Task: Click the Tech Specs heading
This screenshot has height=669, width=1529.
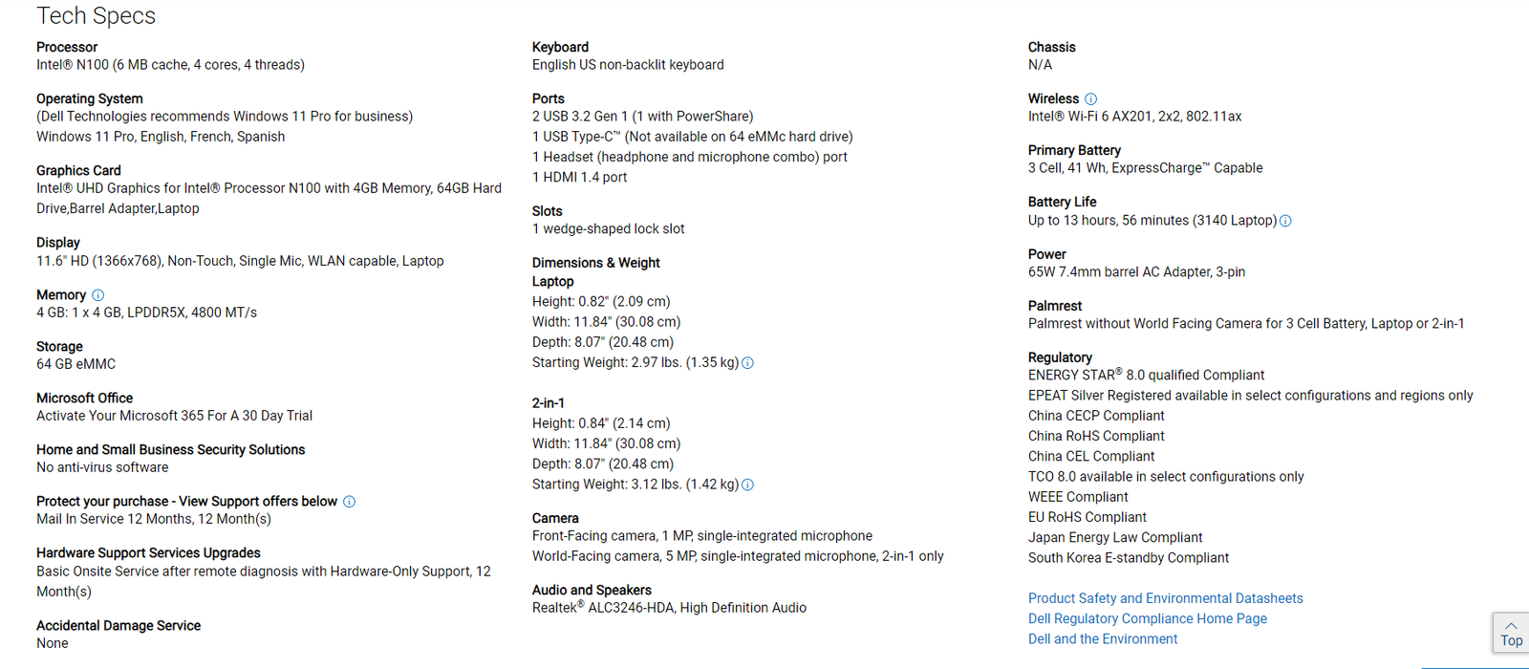Action: click(96, 16)
